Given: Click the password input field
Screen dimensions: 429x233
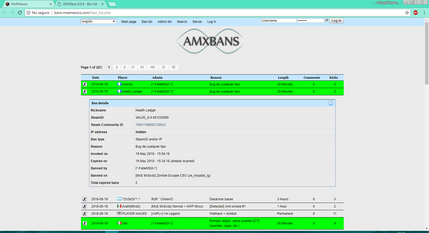Looking at the screenshot, I should tap(311, 21).
